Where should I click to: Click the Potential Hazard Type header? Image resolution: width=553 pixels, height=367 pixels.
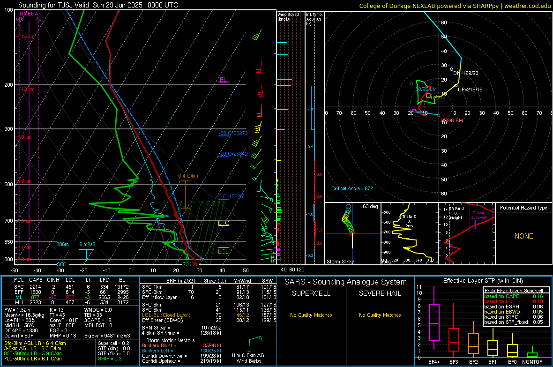(524, 208)
